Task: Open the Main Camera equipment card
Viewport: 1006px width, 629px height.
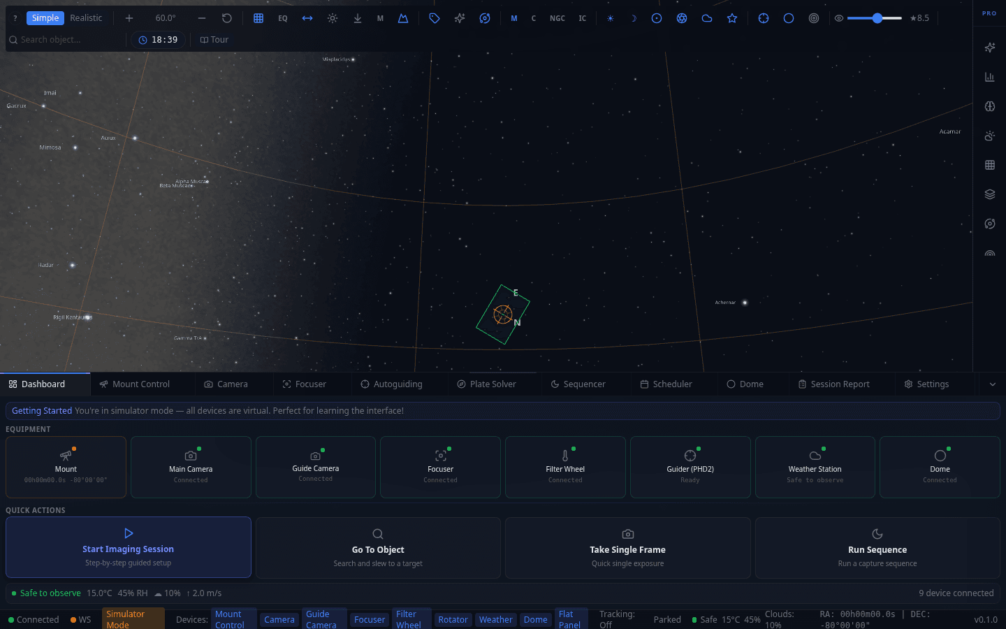Action: [191, 468]
